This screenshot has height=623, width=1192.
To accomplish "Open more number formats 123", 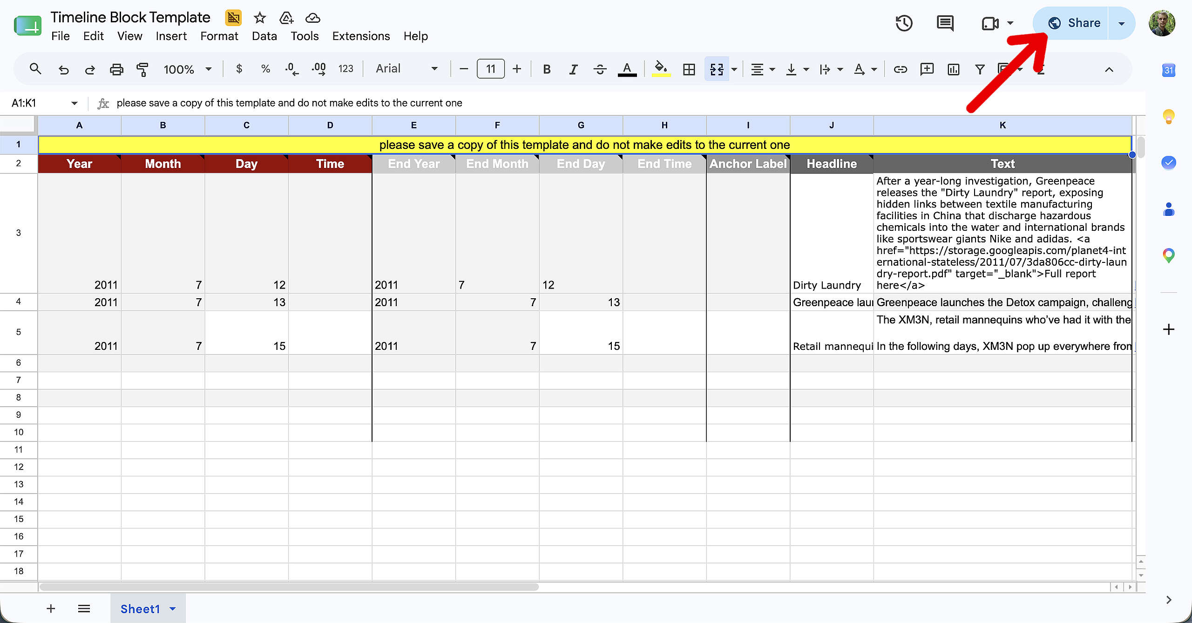I will pos(345,69).
